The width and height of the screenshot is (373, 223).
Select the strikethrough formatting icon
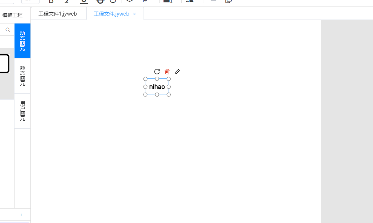click(x=100, y=1)
